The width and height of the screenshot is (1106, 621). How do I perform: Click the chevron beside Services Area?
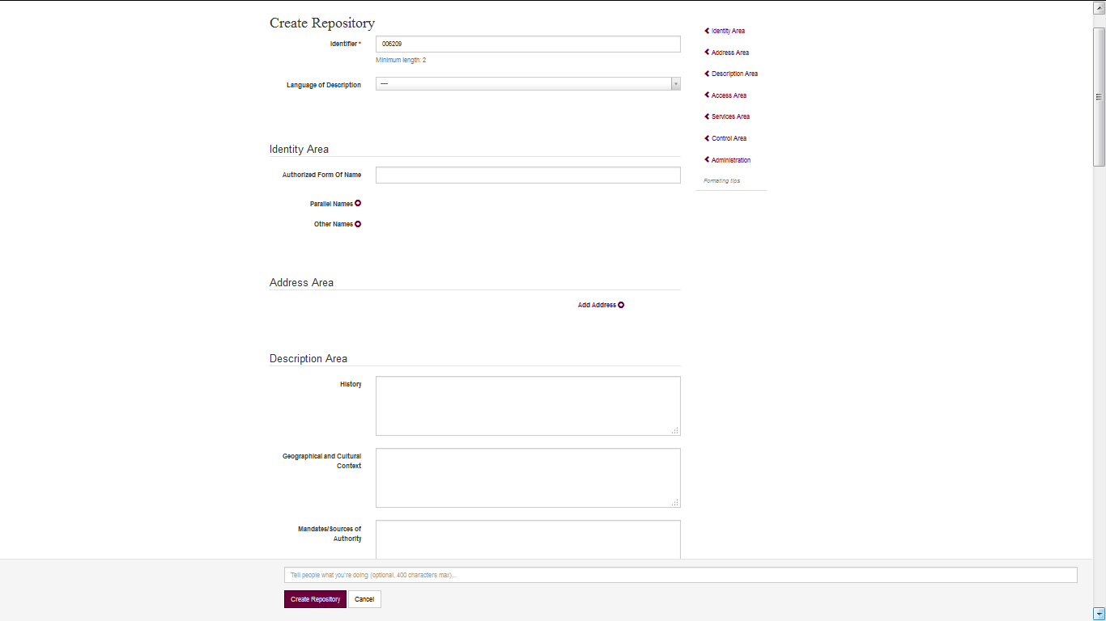[x=706, y=116]
